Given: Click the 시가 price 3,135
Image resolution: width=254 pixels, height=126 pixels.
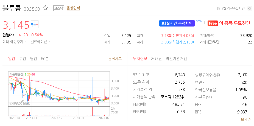Looking at the screenshot, I should point(126,42).
